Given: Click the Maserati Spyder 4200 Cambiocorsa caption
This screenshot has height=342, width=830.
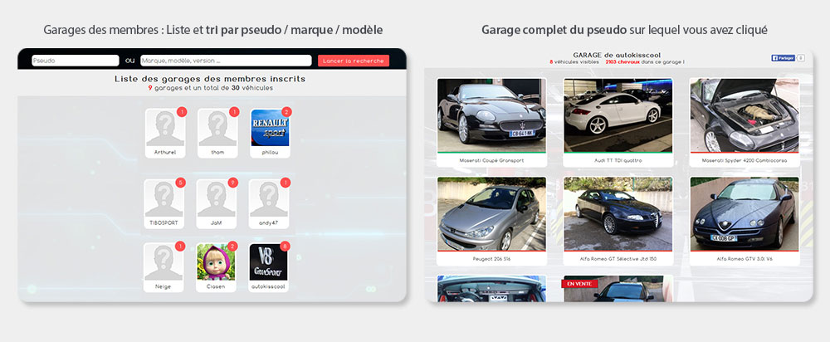Looking at the screenshot, I should pos(745,160).
